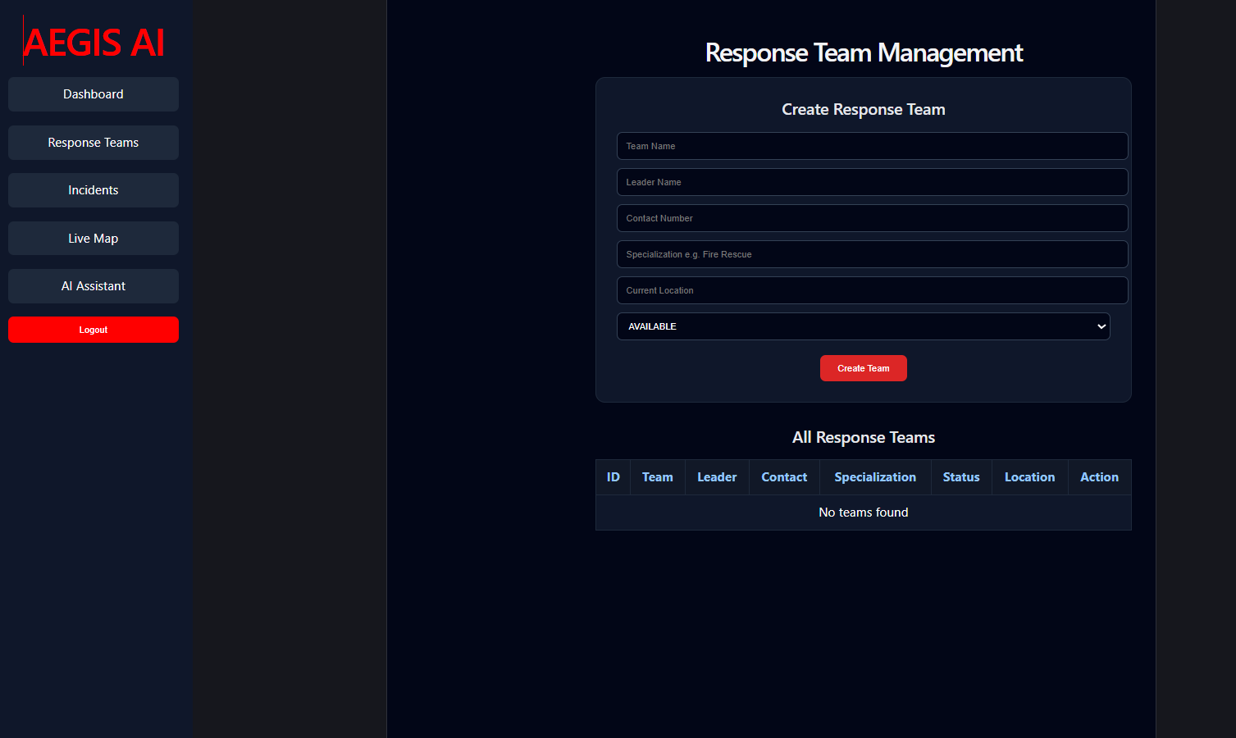The width and height of the screenshot is (1236, 738).
Task: Click the Action column header
Action: (x=1099, y=477)
